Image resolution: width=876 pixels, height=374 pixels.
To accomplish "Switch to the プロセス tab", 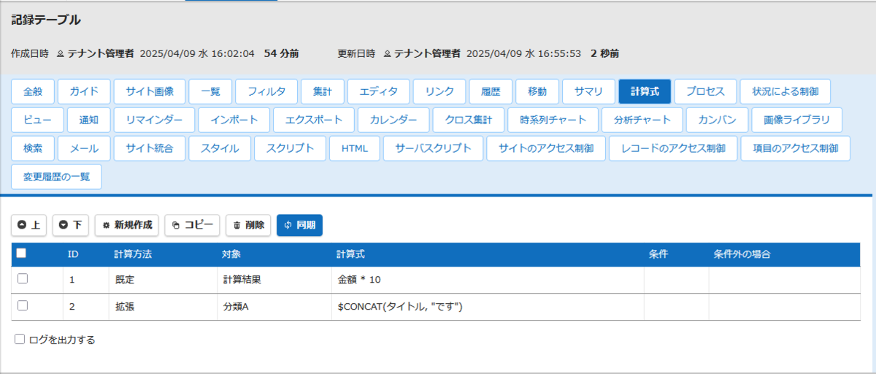I will (x=705, y=91).
